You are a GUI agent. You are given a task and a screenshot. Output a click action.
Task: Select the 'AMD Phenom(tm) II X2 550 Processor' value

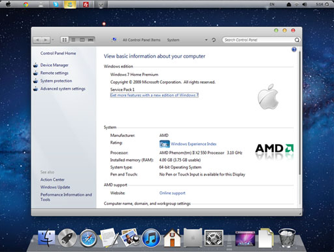tap(192, 153)
